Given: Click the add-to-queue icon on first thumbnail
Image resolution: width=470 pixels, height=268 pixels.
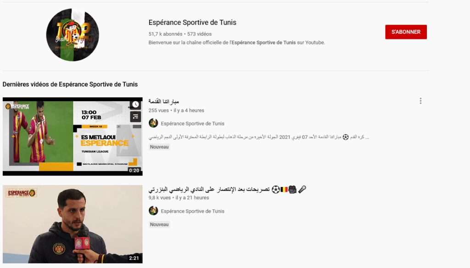Looking at the screenshot, I should coord(135,117).
